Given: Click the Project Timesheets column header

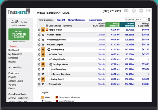Looking at the screenshot, I should point(128,25).
